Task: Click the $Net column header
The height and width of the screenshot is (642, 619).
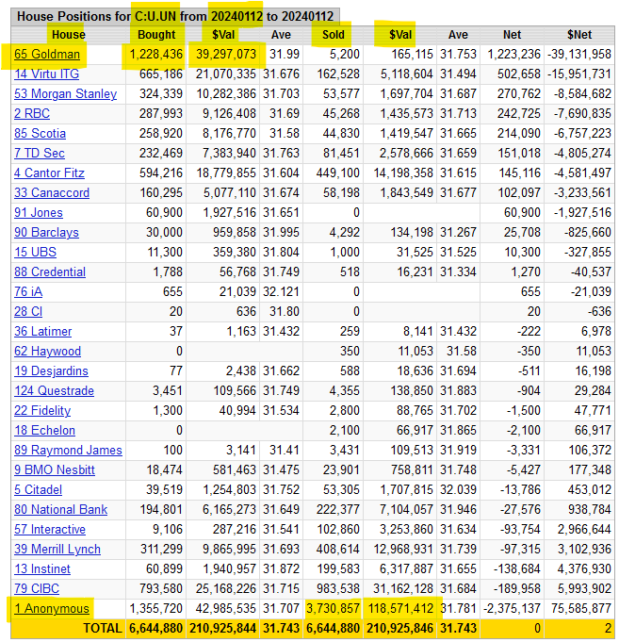Action: point(578,35)
